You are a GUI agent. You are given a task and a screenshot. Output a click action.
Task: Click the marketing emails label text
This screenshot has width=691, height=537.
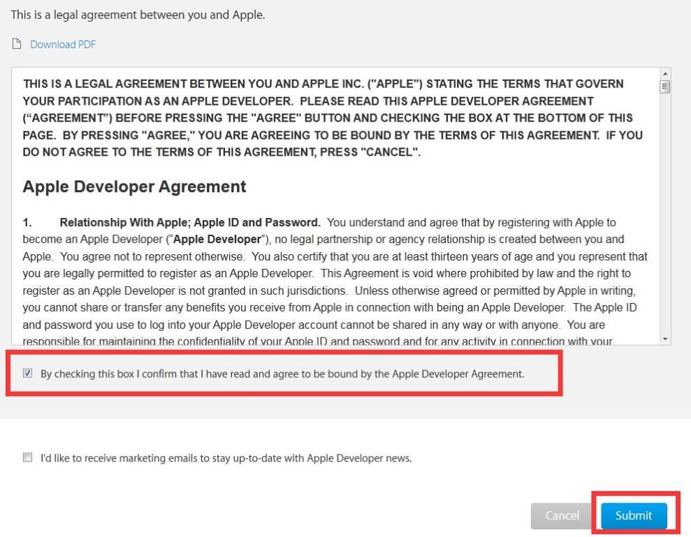226,458
